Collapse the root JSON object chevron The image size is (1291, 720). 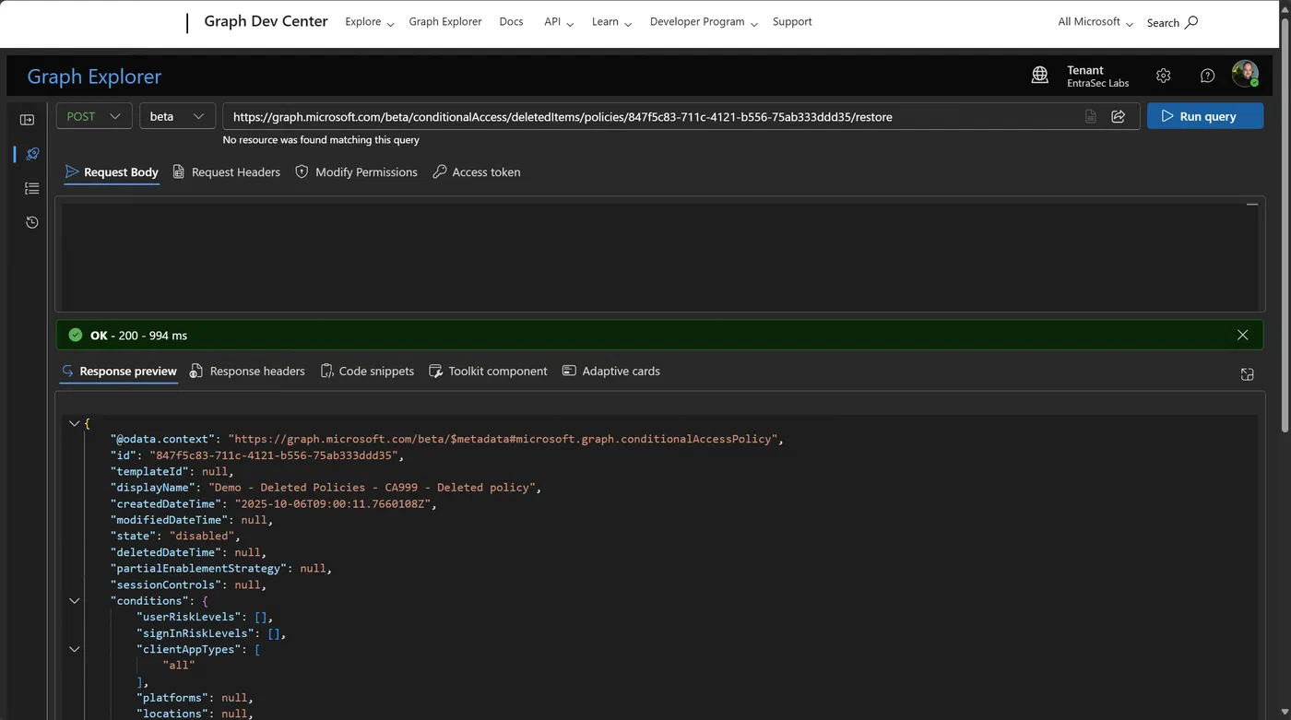pos(74,423)
